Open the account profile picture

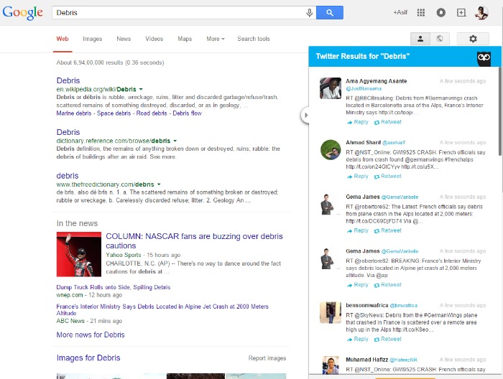(x=481, y=12)
